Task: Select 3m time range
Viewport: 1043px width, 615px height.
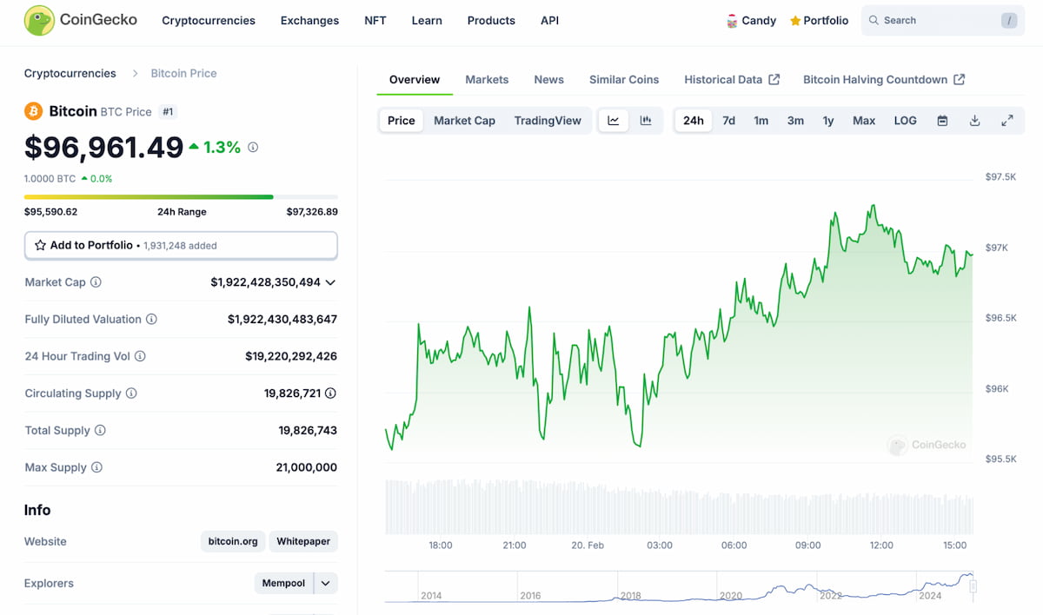Action: point(795,121)
